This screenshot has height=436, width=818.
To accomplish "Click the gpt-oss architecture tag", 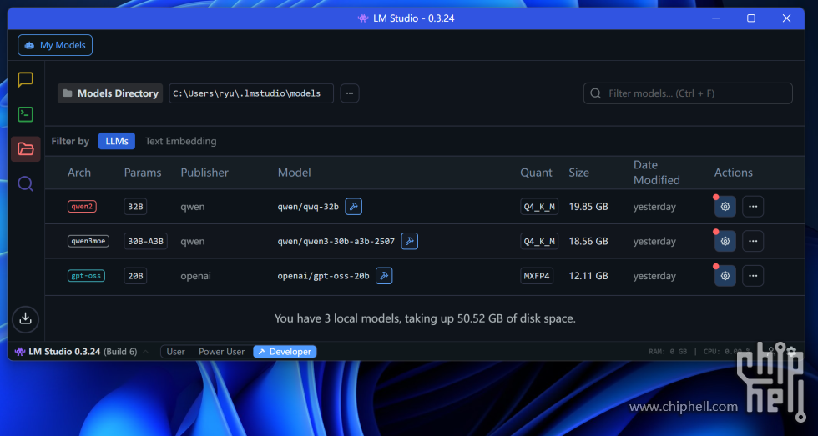I will click(86, 276).
